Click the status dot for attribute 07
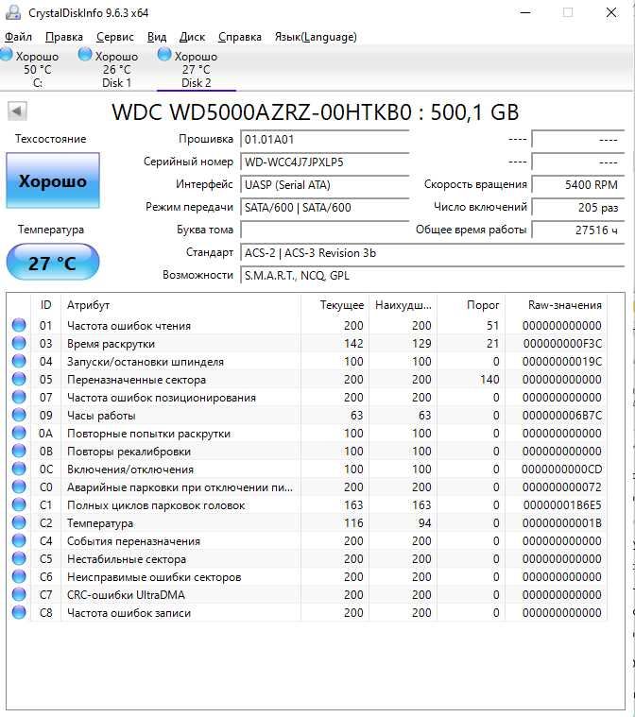The height and width of the screenshot is (717, 635). tap(19, 397)
